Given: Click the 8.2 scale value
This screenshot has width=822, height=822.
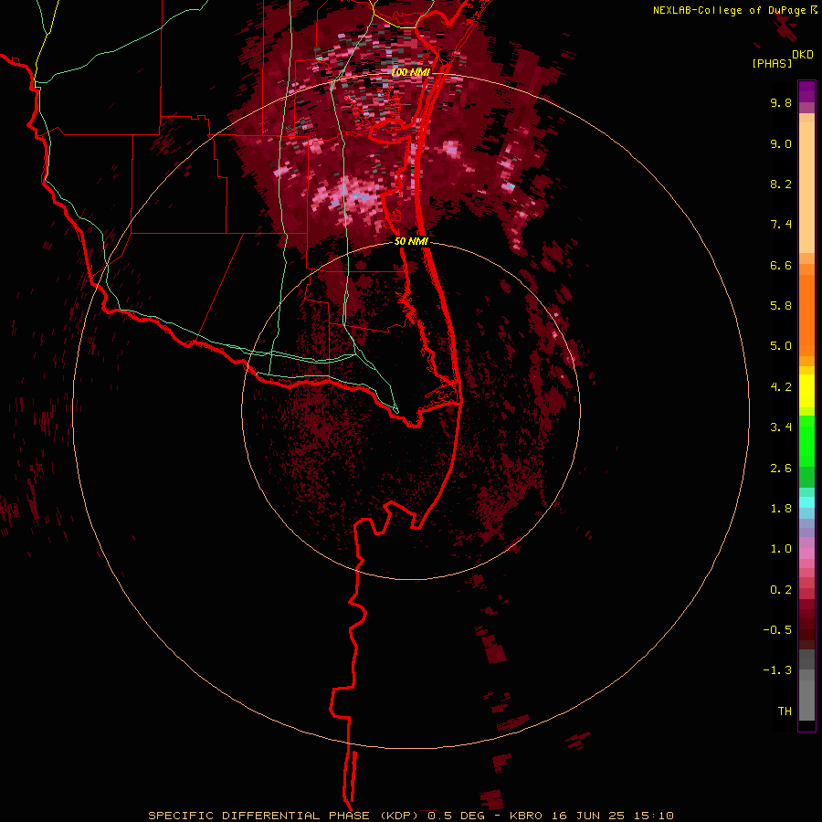Looking at the screenshot, I should 781,184.
